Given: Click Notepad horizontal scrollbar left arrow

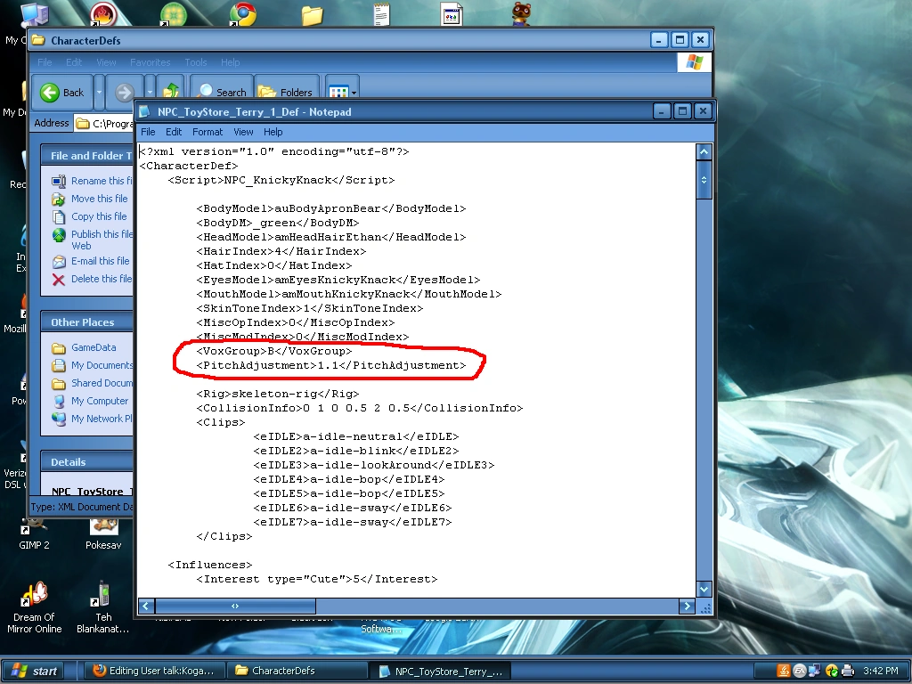Looking at the screenshot, I should tap(146, 606).
